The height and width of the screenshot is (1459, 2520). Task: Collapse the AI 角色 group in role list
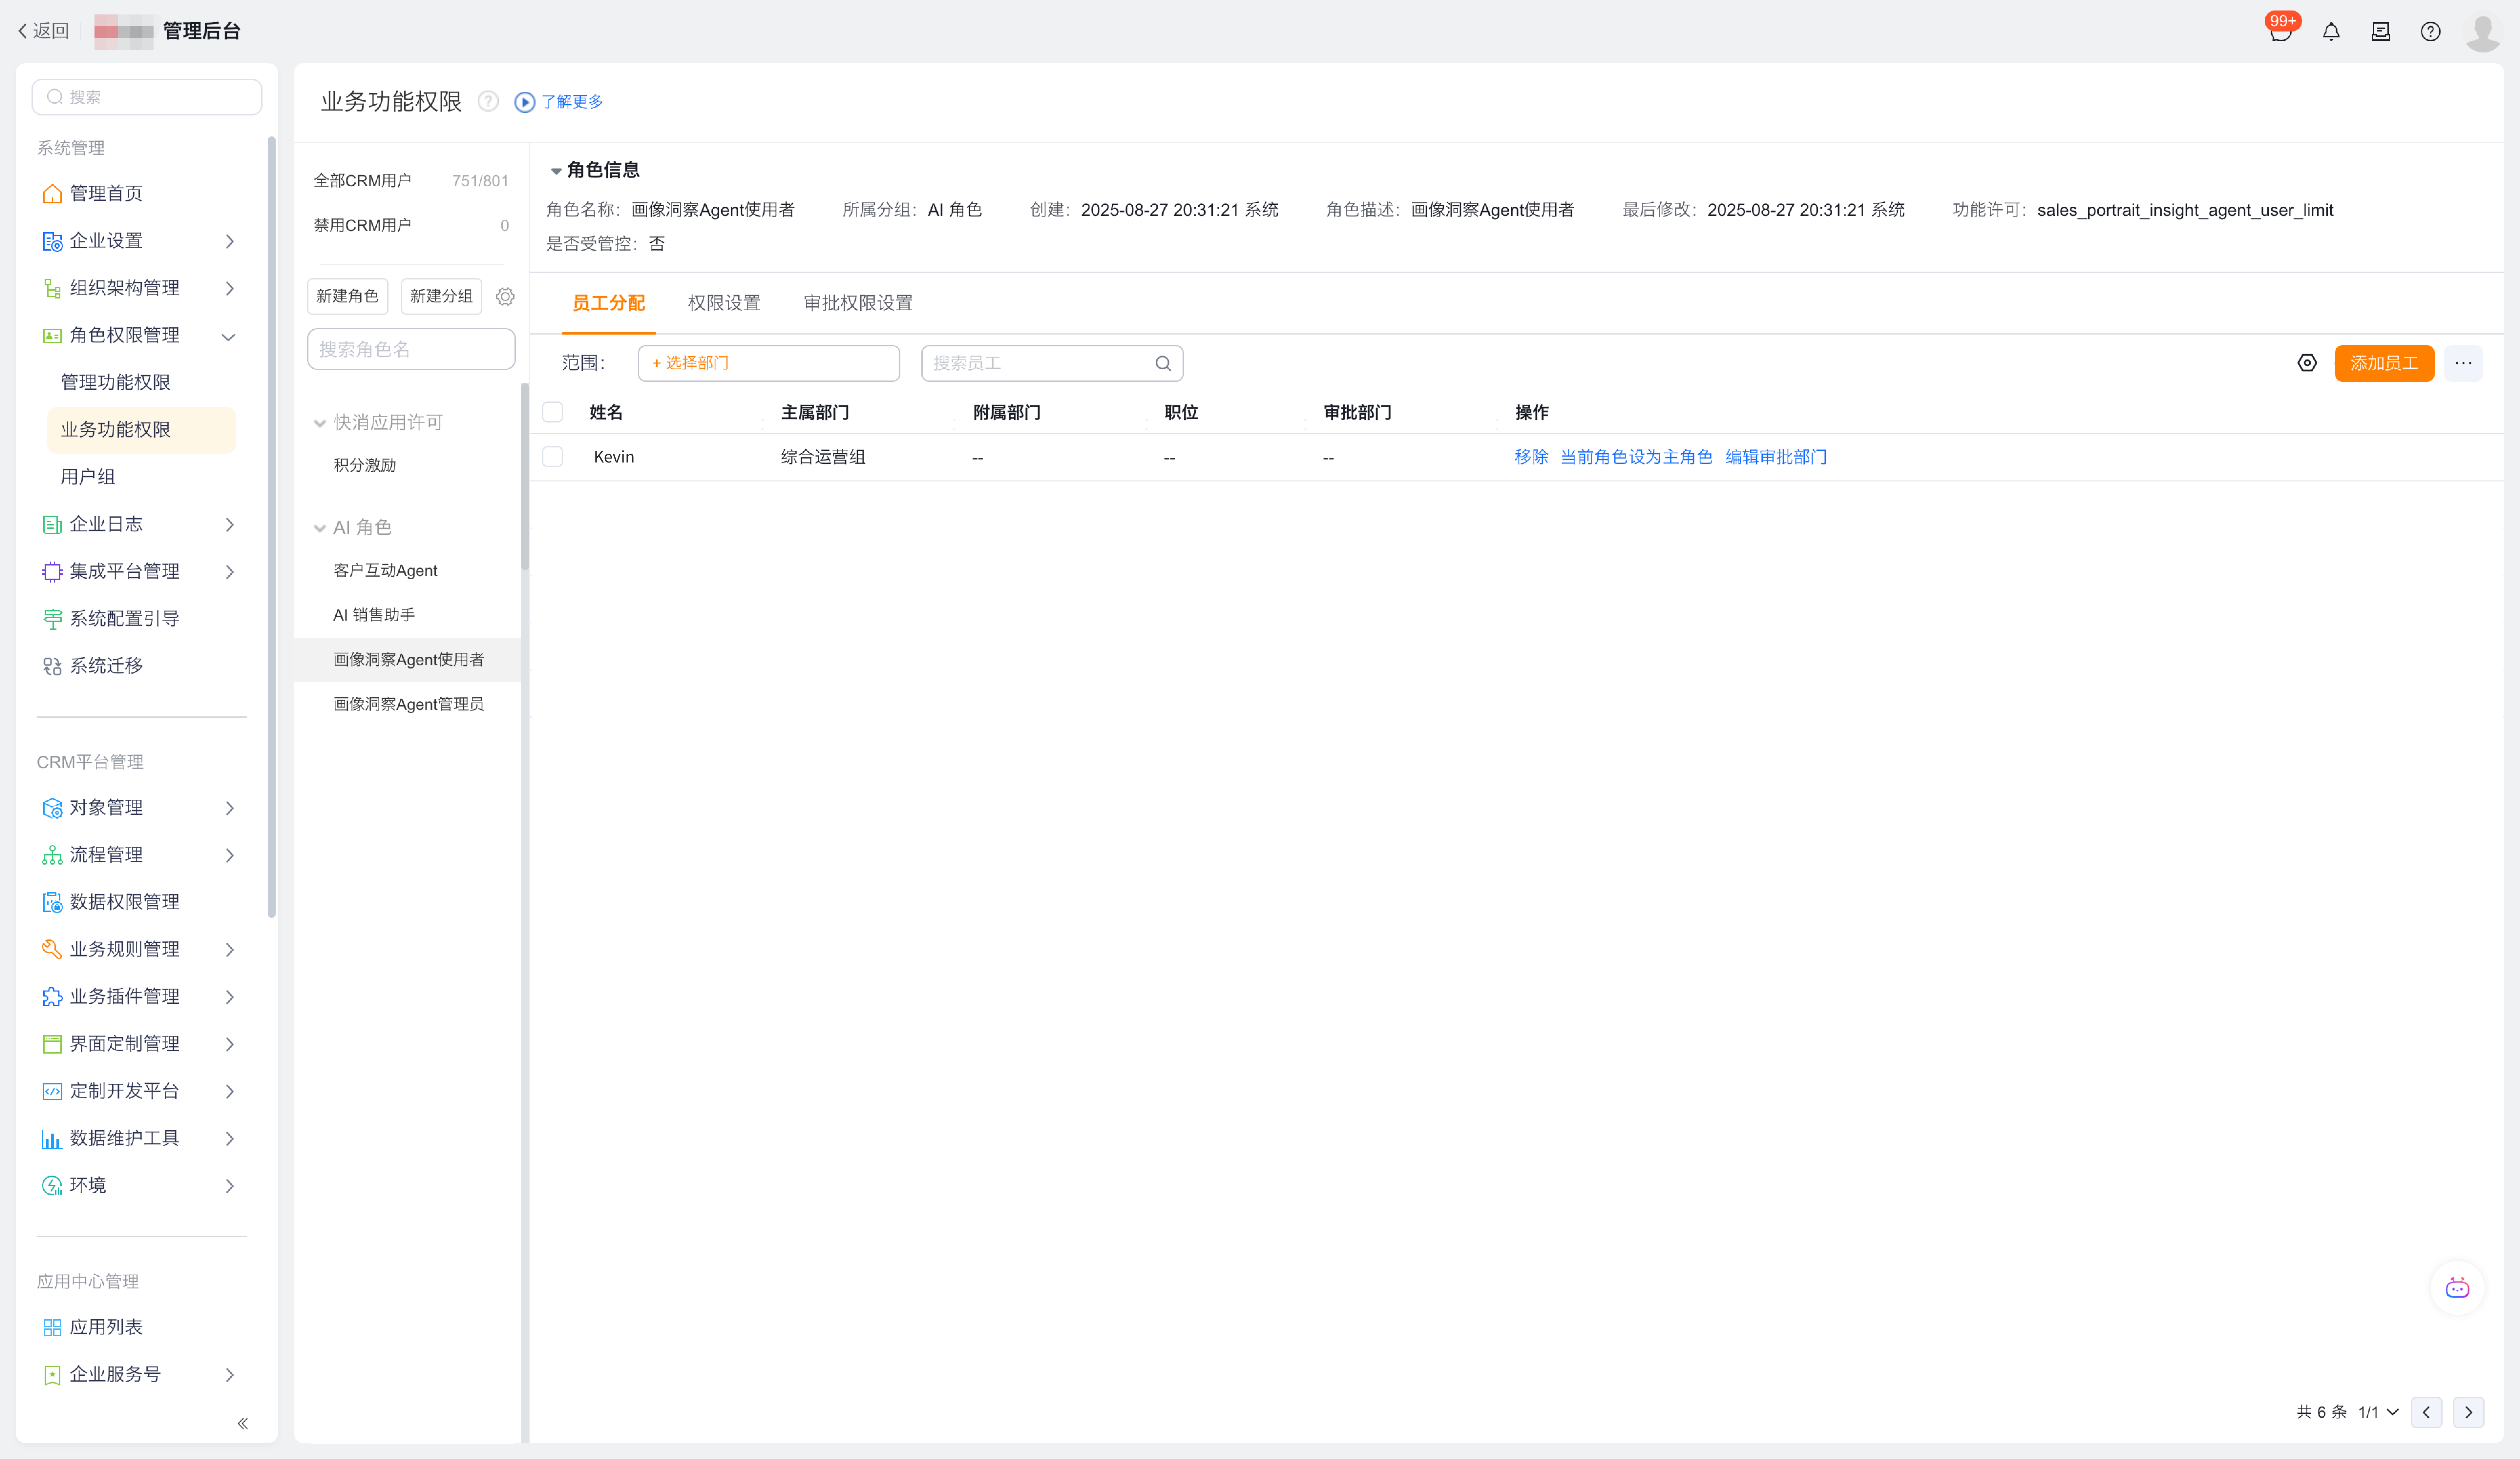(320, 528)
